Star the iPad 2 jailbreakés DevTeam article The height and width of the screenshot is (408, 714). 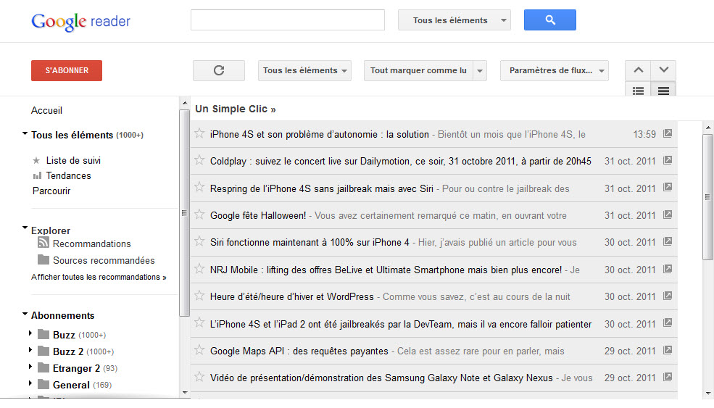[x=199, y=322]
